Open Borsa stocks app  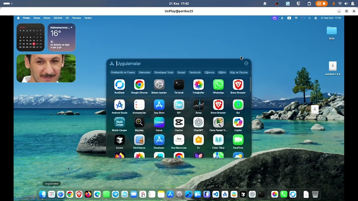[199, 105]
